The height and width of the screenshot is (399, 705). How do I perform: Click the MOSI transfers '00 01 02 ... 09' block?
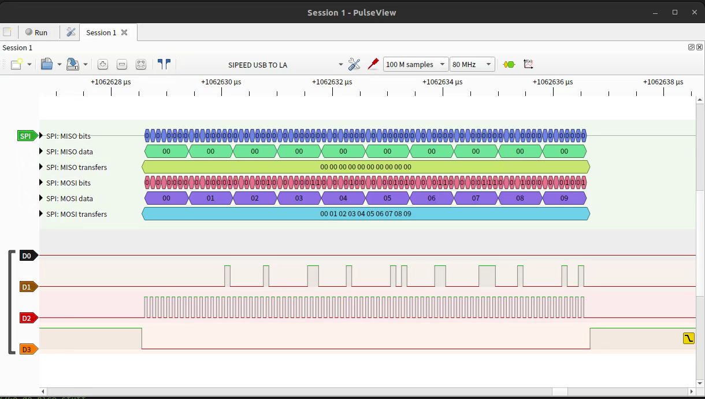click(x=366, y=214)
